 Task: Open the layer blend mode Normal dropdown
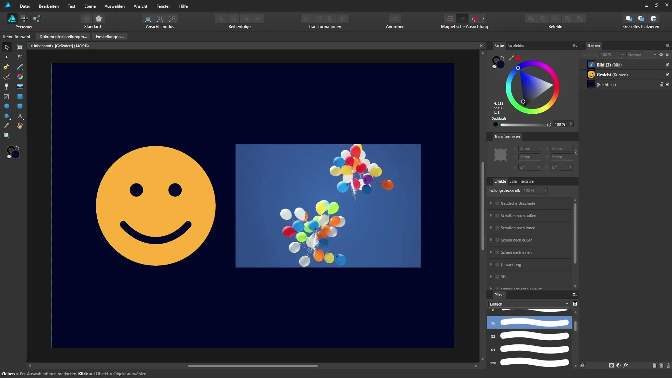(642, 55)
